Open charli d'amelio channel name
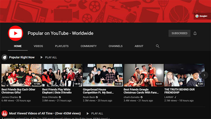Viewport: 211px width, 119px height. click(132, 97)
